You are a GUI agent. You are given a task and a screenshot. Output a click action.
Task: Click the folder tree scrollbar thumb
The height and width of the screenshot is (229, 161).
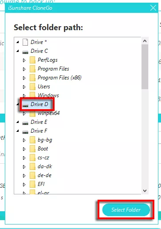coord(145,67)
